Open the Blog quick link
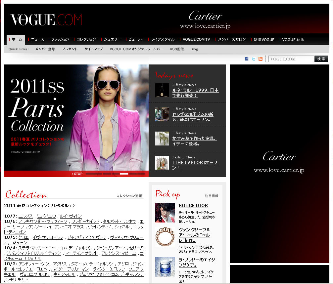The image size is (333, 284). pyautogui.click(x=194, y=49)
